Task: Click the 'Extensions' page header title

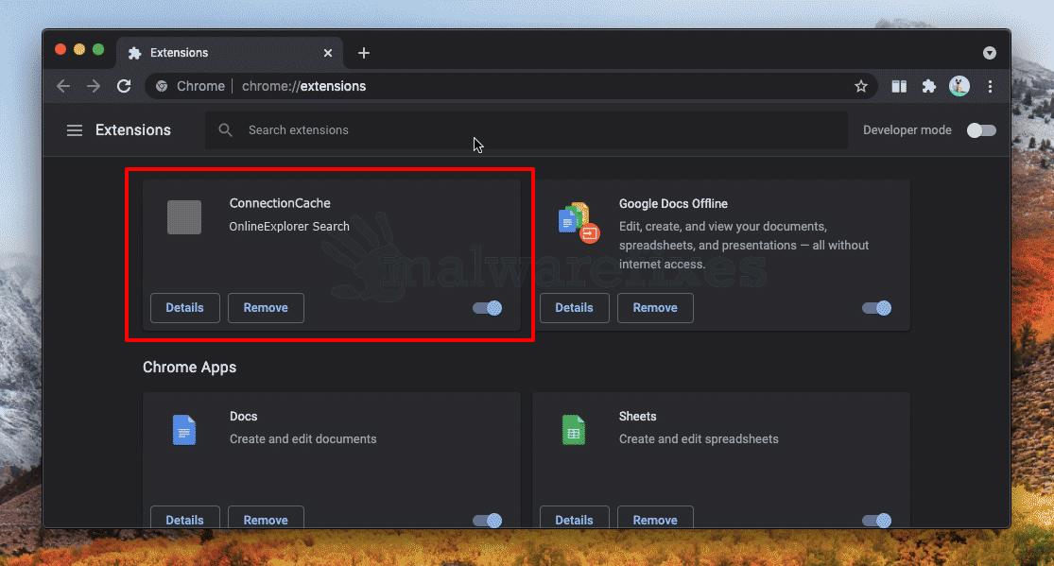Action: (133, 130)
